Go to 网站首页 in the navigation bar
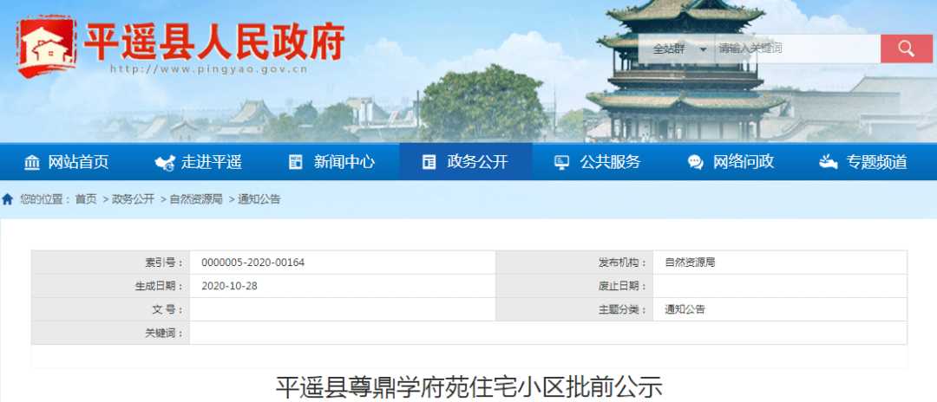 [x=78, y=162]
